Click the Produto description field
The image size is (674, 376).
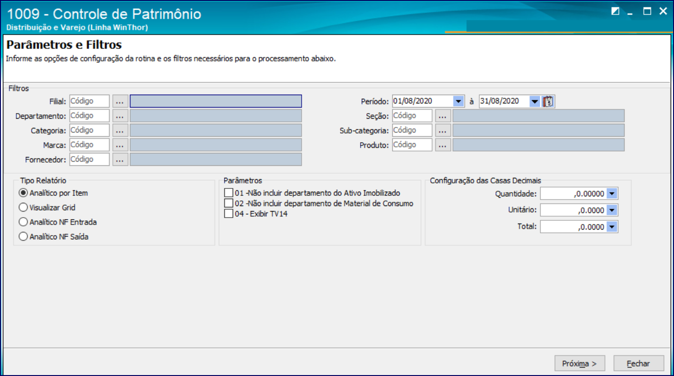pyautogui.click(x=538, y=145)
